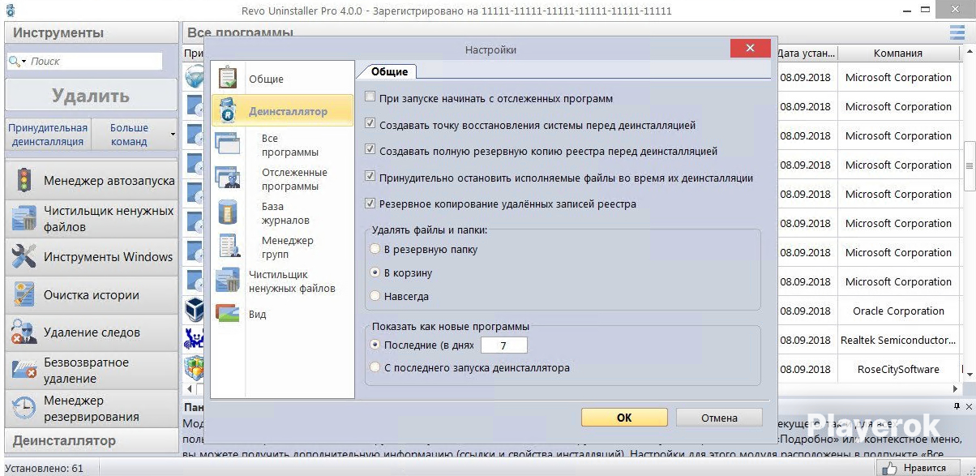Click the pin icon of info panel
This screenshot has height=476, width=976.
pyautogui.click(x=957, y=405)
